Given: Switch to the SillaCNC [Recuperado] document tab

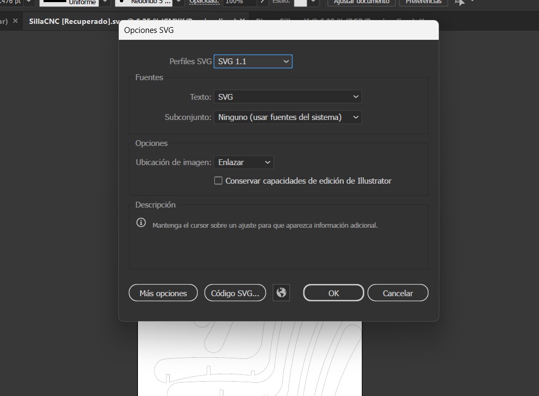Looking at the screenshot, I should (74, 21).
